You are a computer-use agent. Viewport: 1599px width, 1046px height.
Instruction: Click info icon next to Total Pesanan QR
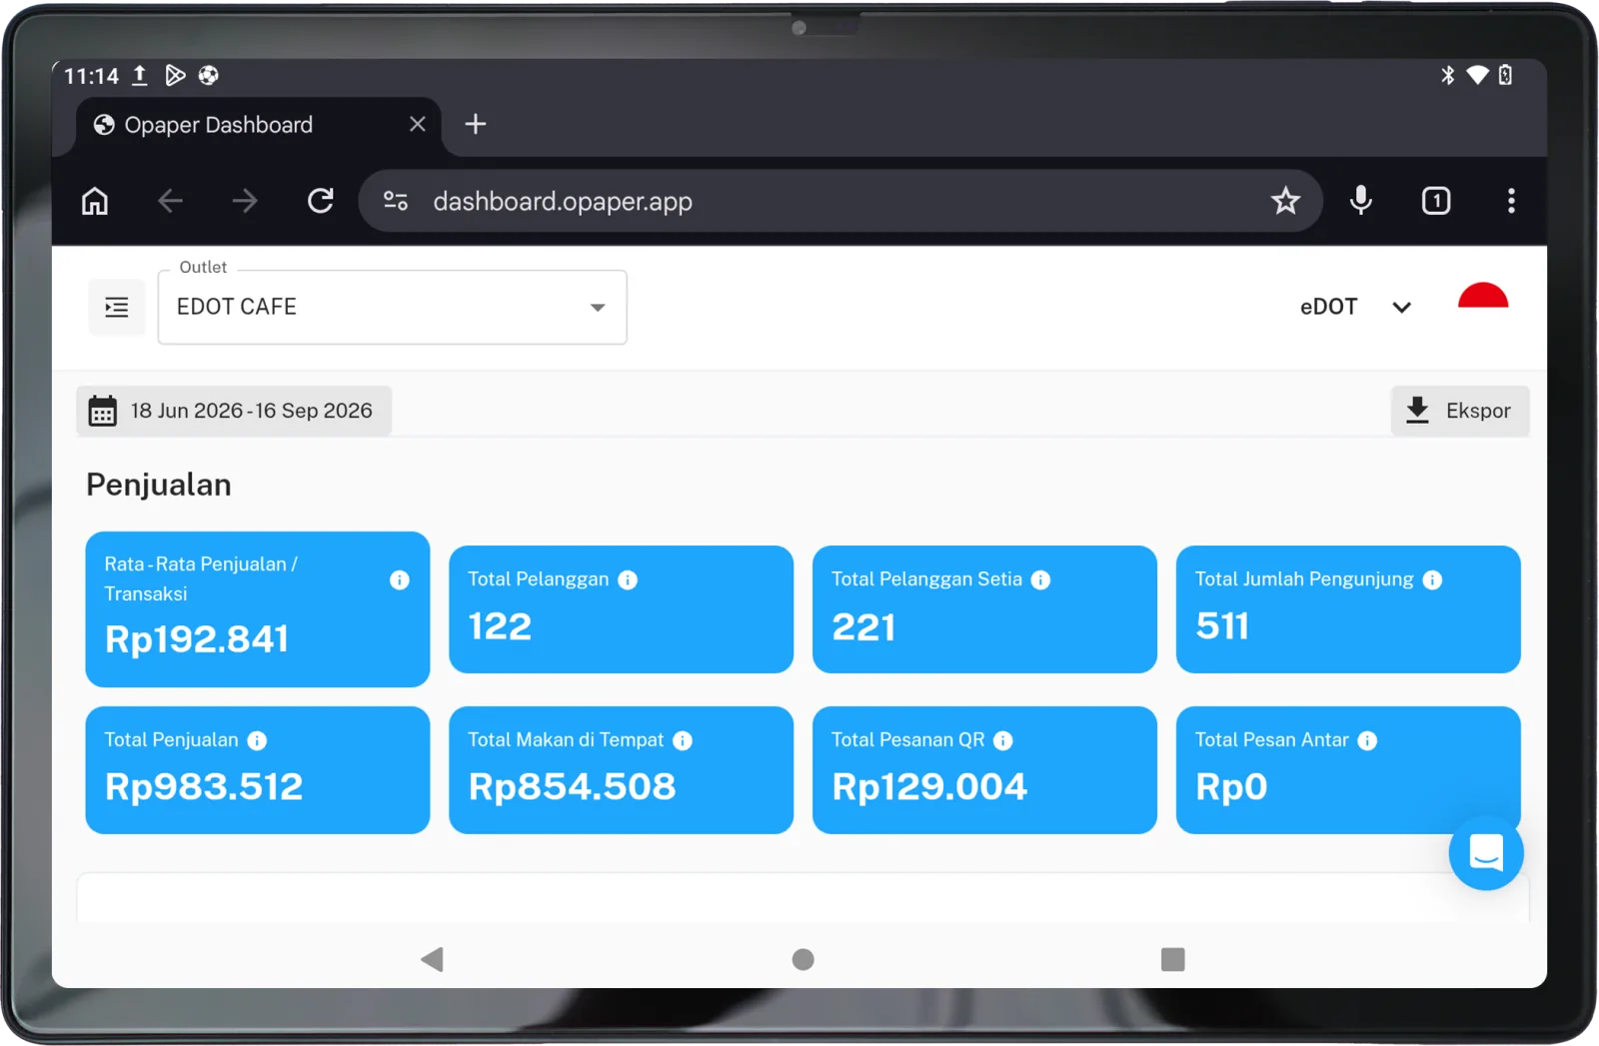1003,740
